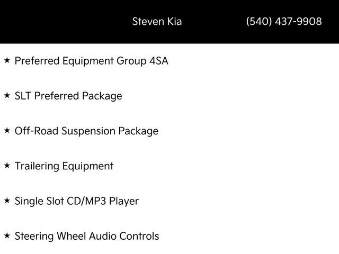Click the star beside Steering Wheel Audio Controls
The image size is (339, 254).
pos(7,235)
